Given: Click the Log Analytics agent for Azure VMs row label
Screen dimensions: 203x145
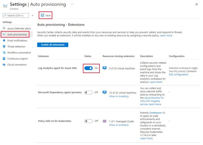Looking at the screenshot, I should tap(57, 68).
